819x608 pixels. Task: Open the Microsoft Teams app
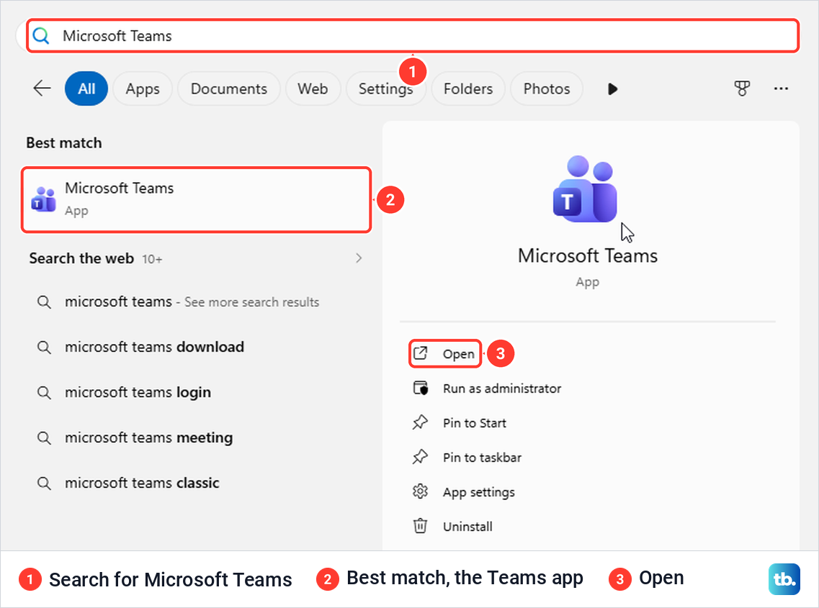445,354
